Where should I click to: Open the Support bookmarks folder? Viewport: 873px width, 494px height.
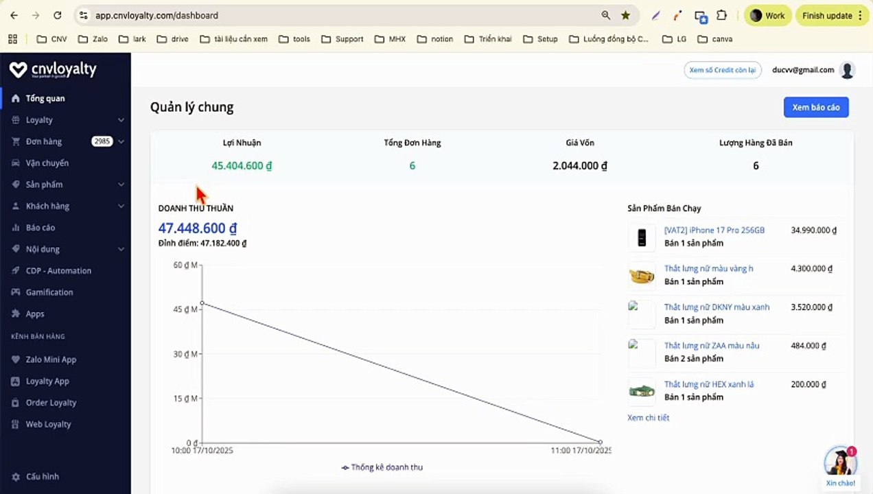tap(342, 39)
